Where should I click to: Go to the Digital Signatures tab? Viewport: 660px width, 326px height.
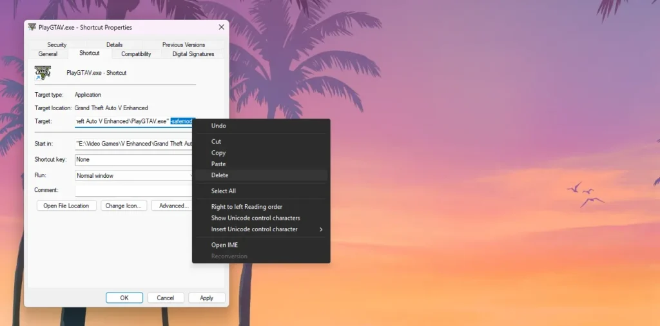click(x=193, y=54)
